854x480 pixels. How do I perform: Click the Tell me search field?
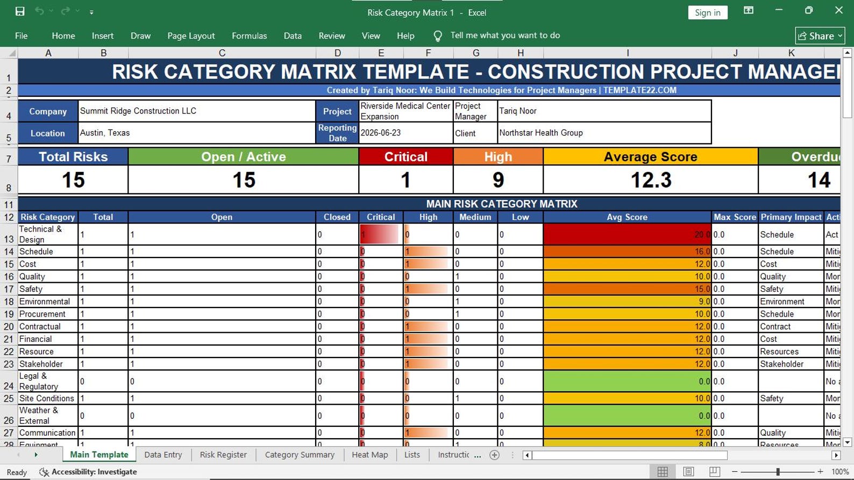pyautogui.click(x=505, y=35)
